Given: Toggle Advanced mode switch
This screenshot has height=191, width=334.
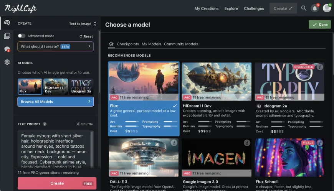Looking at the screenshot, I should pyautogui.click(x=21, y=36).
